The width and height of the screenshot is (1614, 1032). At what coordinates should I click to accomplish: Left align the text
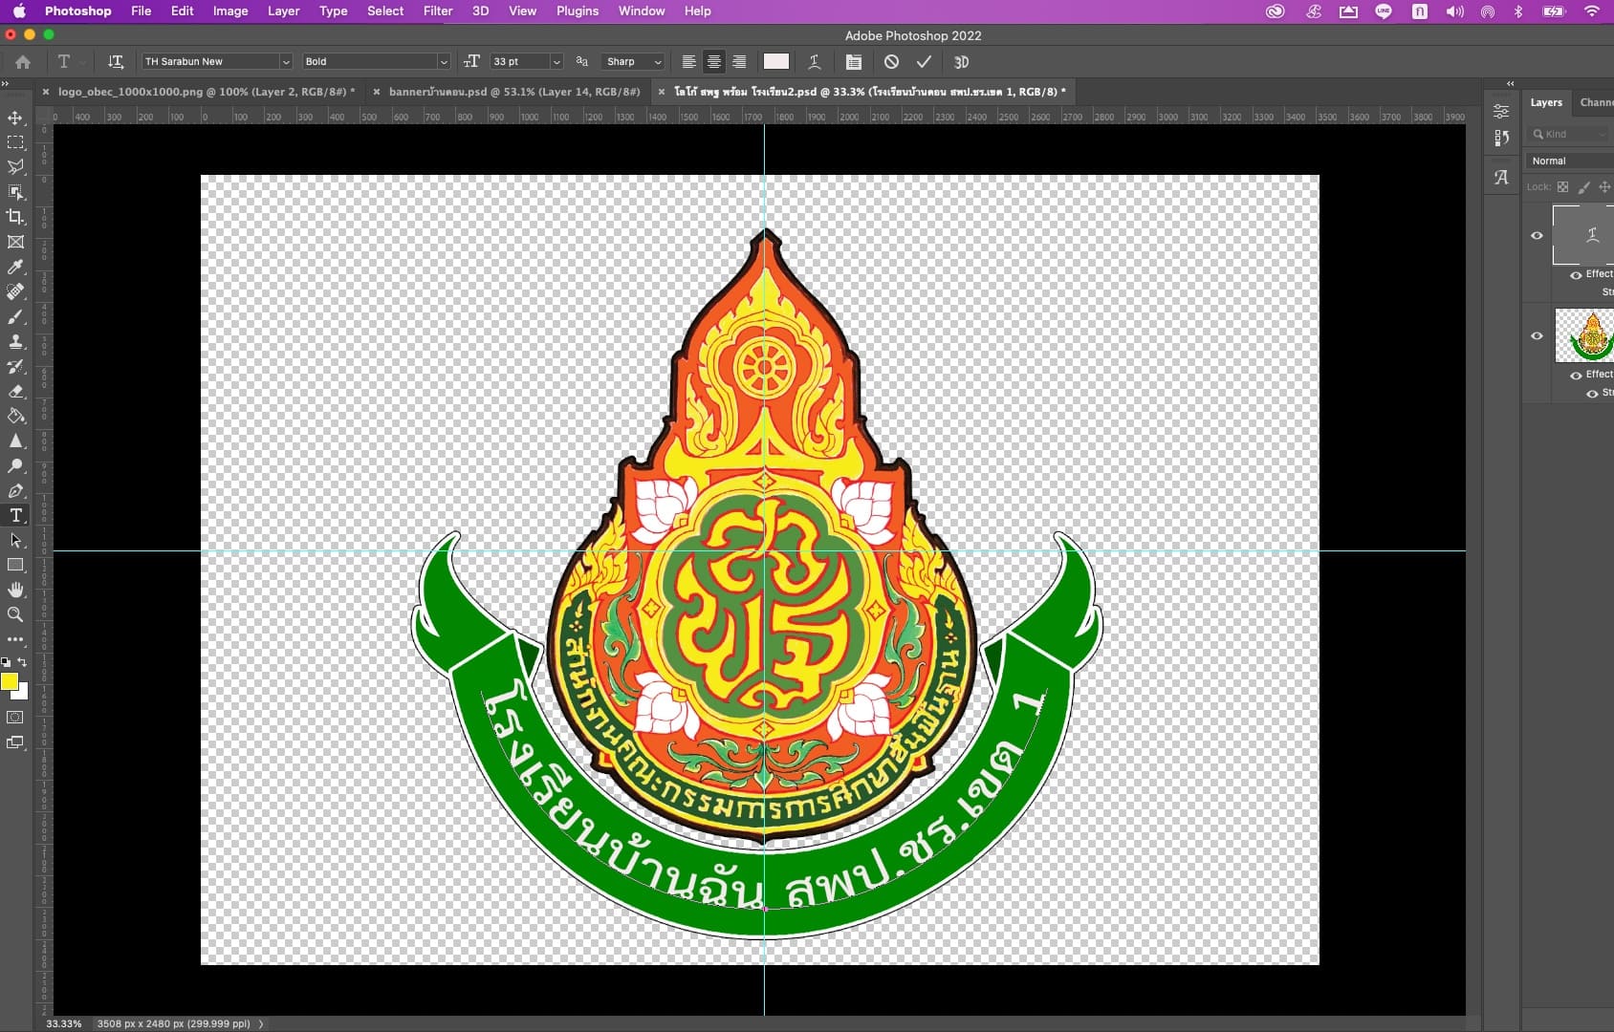pos(688,61)
